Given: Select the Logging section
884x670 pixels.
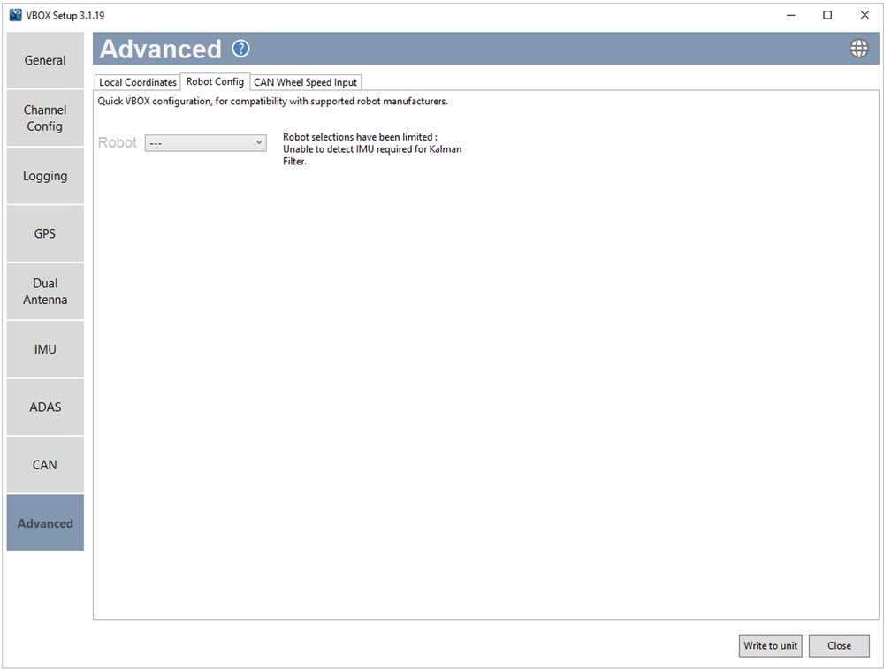Looking at the screenshot, I should tap(44, 175).
